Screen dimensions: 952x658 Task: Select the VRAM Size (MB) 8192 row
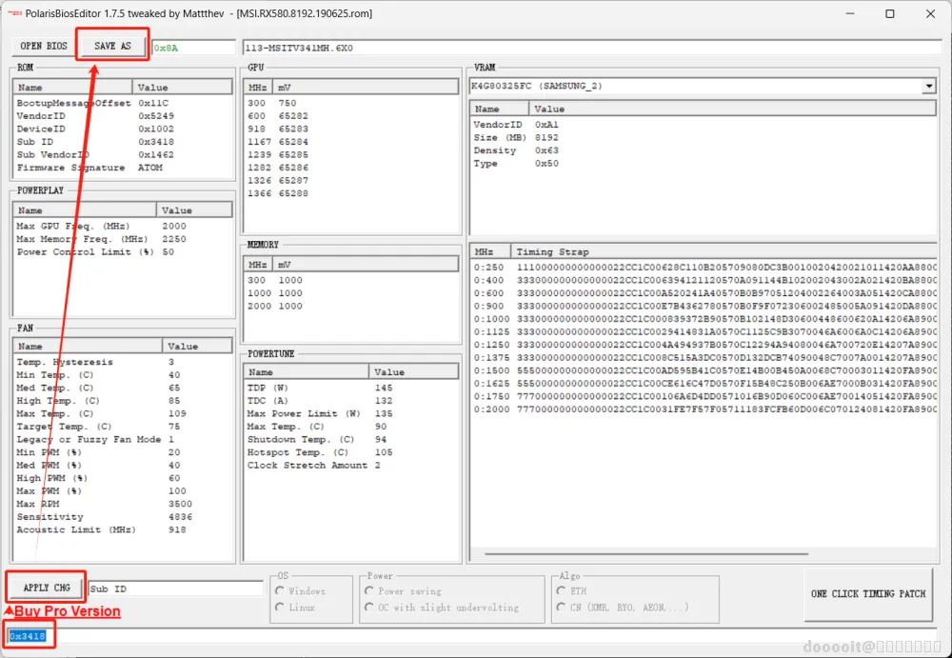click(x=704, y=137)
